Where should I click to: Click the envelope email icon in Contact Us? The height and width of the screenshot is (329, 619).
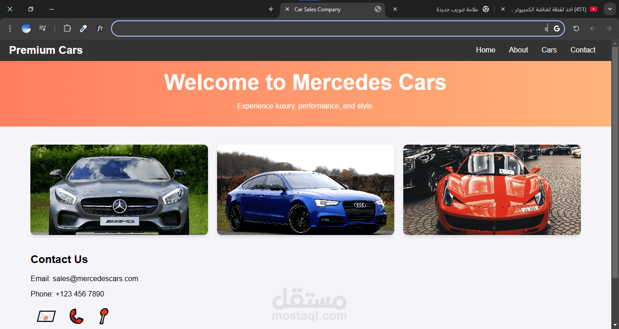point(46,316)
